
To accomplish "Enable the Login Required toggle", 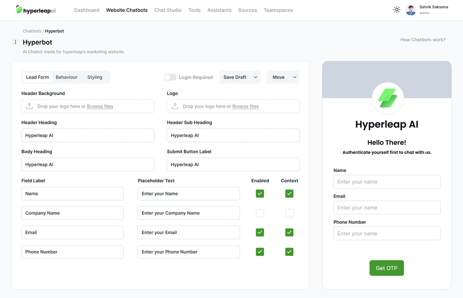I will 170,77.
